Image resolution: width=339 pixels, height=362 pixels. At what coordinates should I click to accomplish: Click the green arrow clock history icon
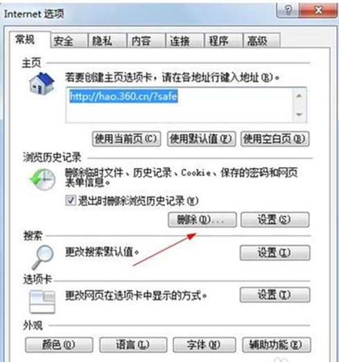(x=42, y=179)
